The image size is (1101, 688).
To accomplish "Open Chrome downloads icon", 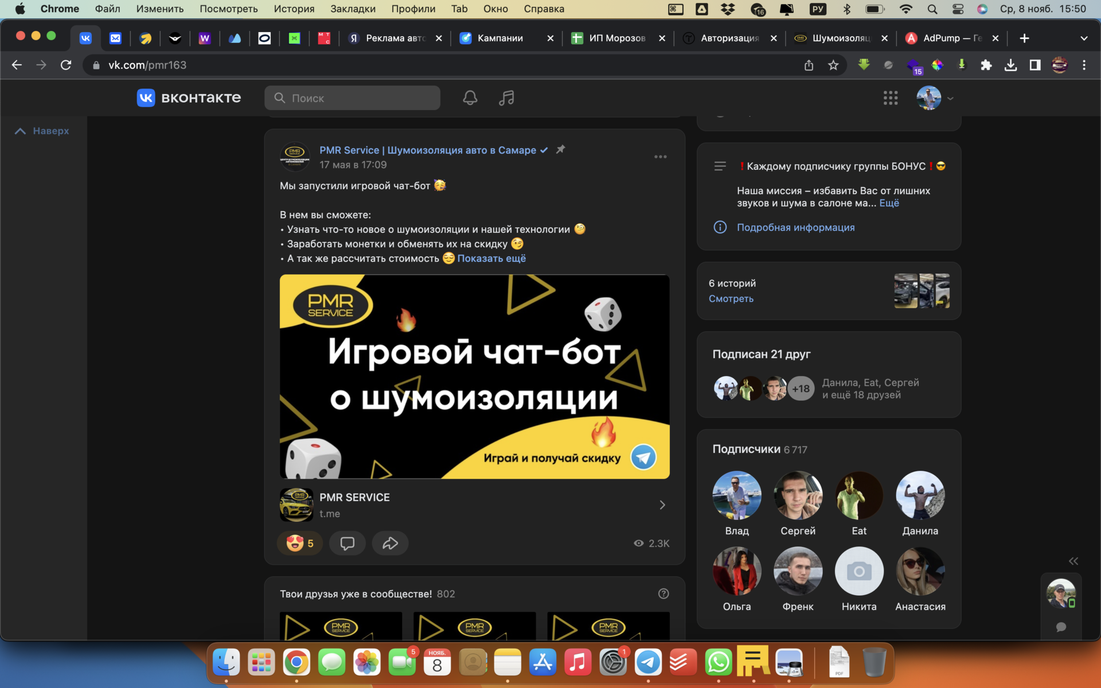I will click(x=1010, y=65).
